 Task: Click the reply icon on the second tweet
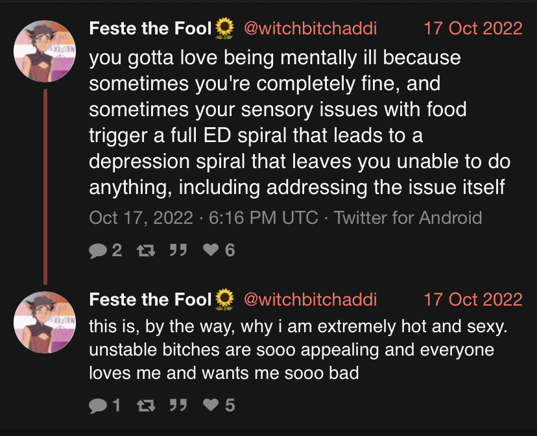(99, 406)
